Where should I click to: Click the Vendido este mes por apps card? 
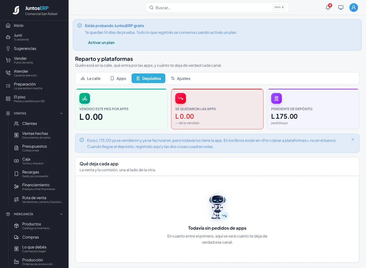click(121, 109)
